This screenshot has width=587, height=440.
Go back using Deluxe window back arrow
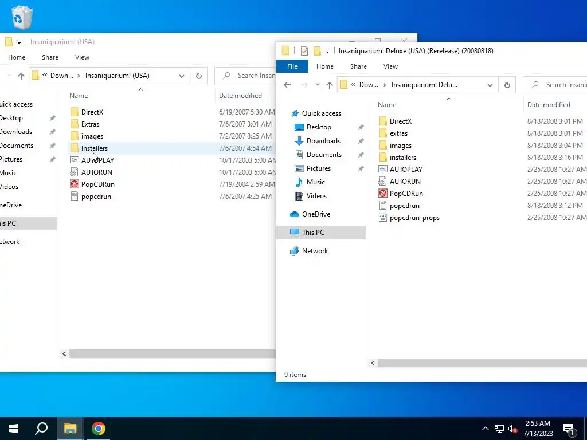point(287,85)
